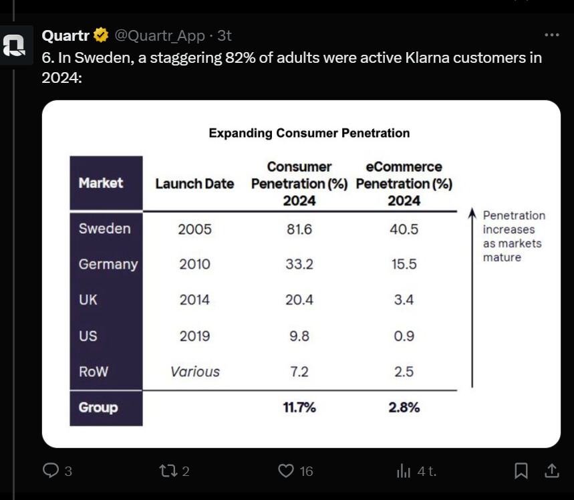This screenshot has width=574, height=500.
Task: Like the Quartr tweet with heart
Action: coord(286,471)
